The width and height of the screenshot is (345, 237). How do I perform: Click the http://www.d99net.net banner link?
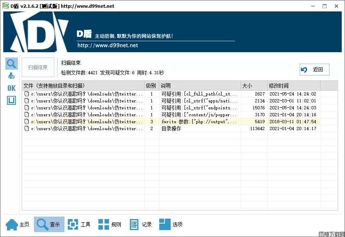[108, 45]
